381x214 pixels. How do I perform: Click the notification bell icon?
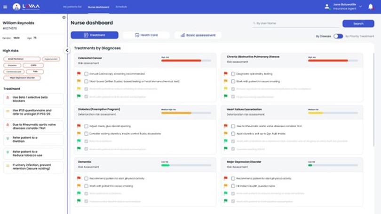pyautogui.click(x=371, y=7)
